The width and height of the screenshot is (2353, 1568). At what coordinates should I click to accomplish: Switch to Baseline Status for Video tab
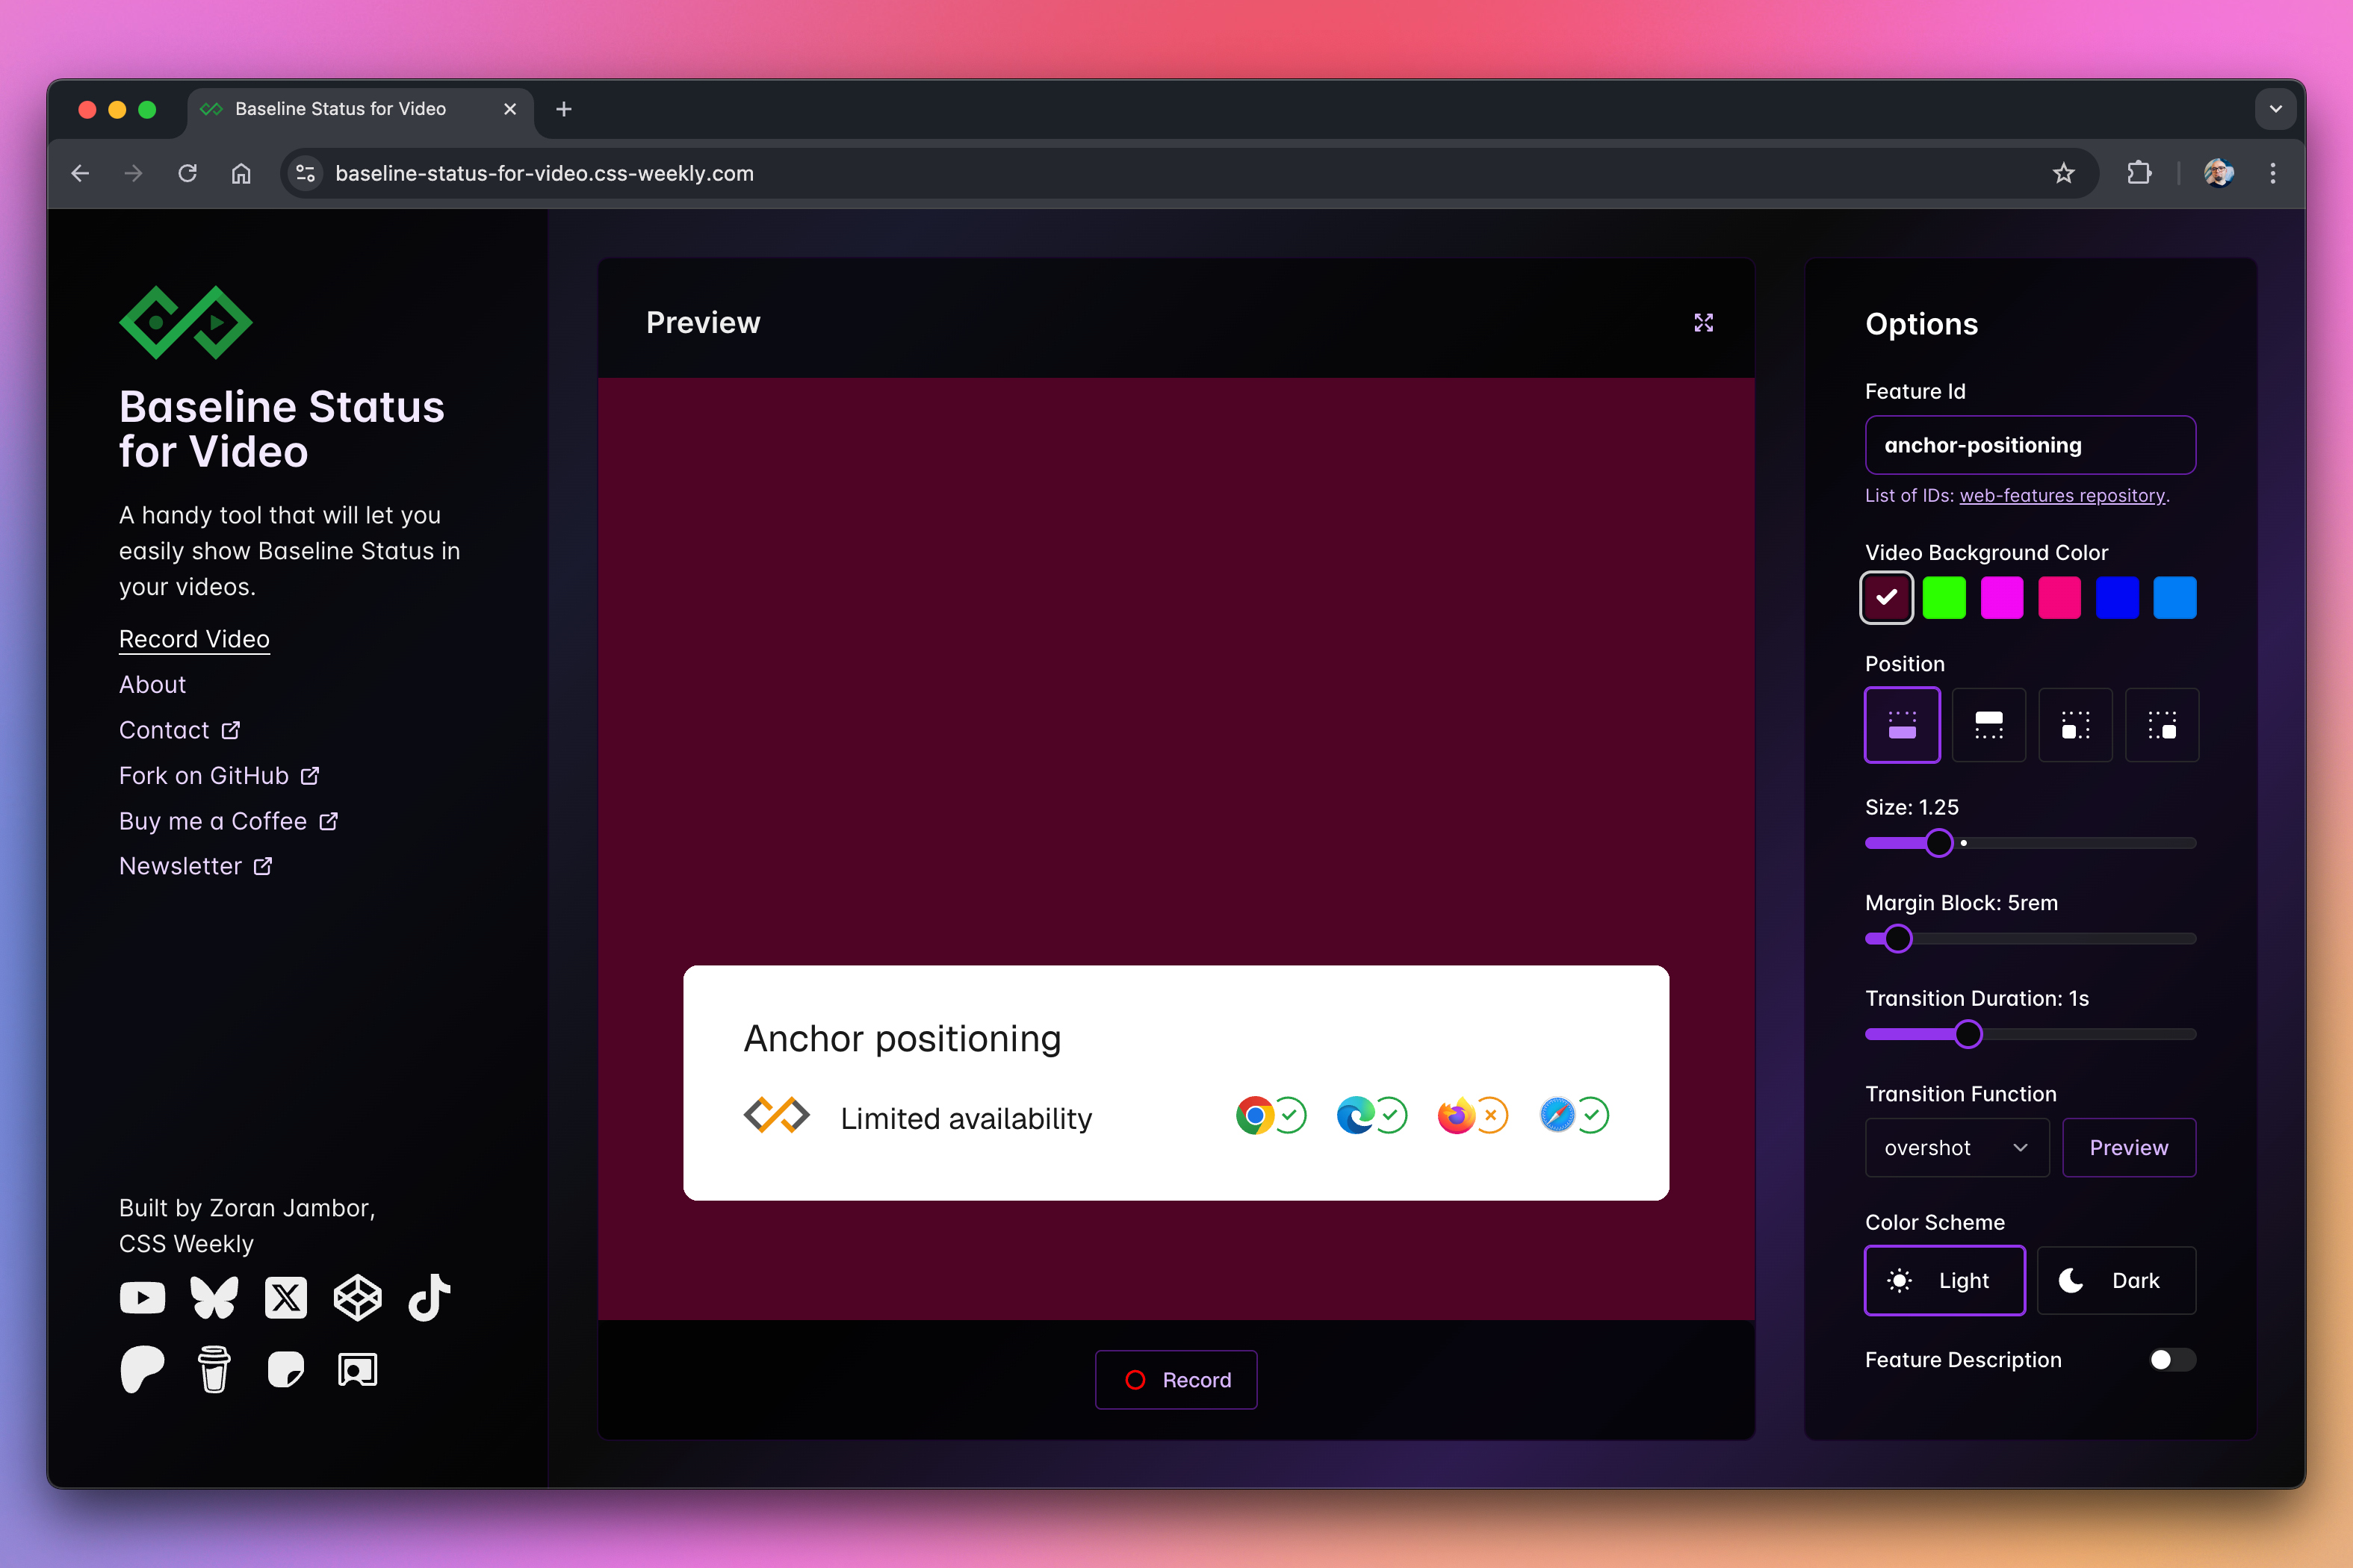(340, 109)
